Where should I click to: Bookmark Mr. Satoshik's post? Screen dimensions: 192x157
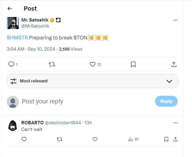[x=133, y=64]
